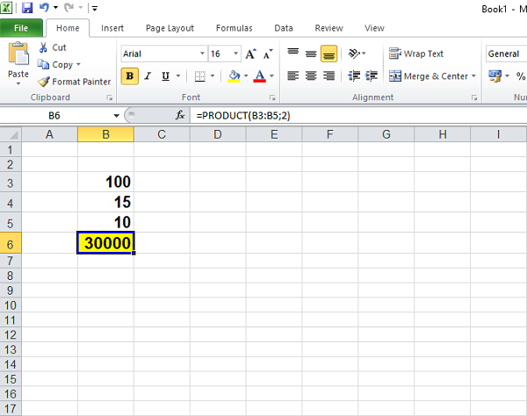Click the Save icon in quick access toolbar
Image resolution: width=527 pixels, height=416 pixels.
pos(26,8)
